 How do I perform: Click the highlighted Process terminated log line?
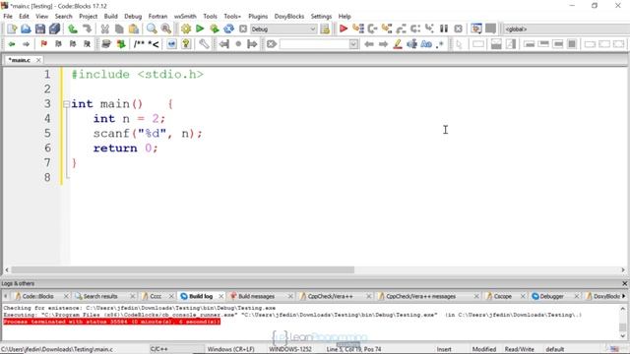(x=111, y=322)
